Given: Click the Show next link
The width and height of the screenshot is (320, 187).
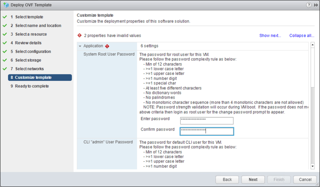Looking at the screenshot, I should [x=270, y=36].
